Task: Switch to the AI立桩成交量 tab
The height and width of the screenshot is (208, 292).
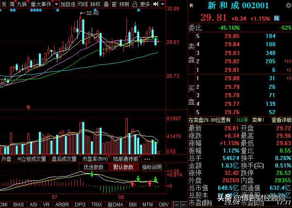Action: coord(31,159)
